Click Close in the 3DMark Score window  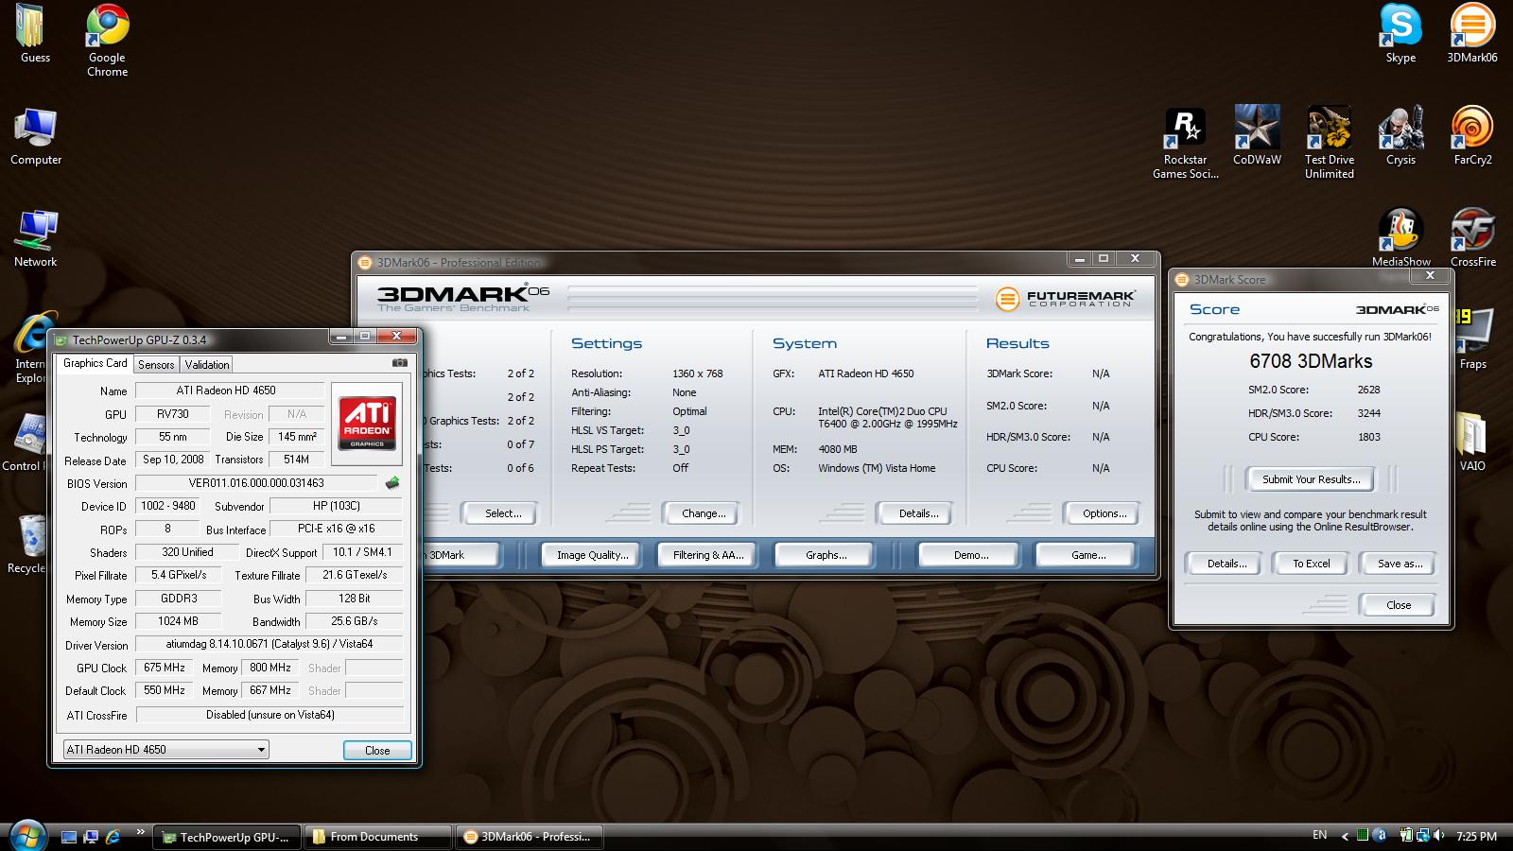tap(1398, 605)
